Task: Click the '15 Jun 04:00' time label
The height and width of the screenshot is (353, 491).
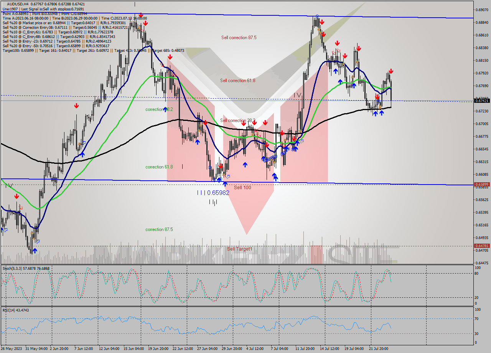Action: [134, 348]
